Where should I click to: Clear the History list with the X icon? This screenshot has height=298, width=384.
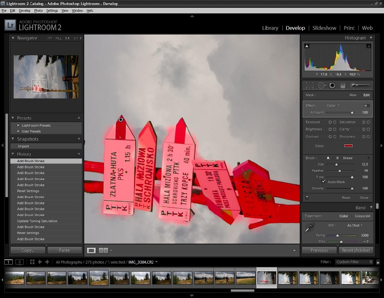coord(79,154)
